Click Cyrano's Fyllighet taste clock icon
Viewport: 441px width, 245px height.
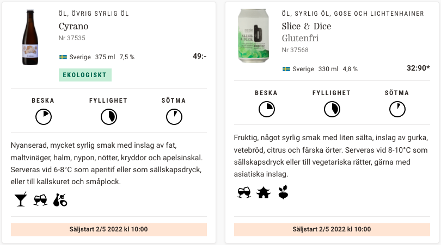[x=109, y=117]
